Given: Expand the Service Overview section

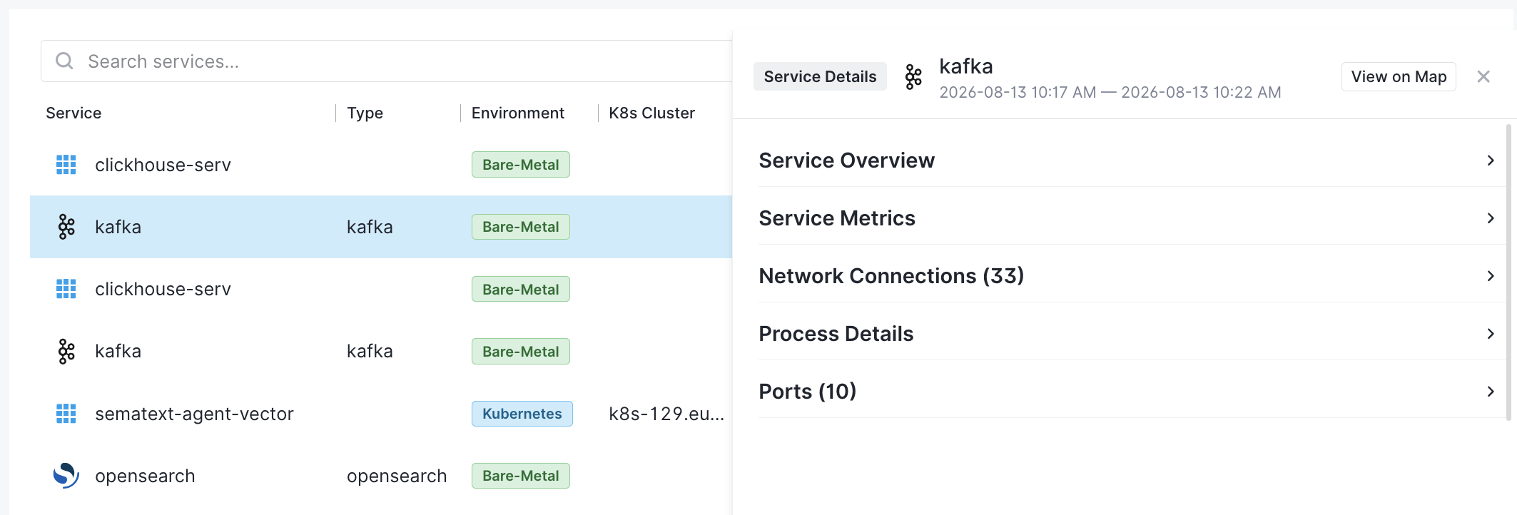Looking at the screenshot, I should point(1132,160).
